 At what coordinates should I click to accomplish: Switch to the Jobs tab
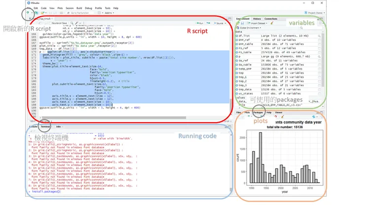[58, 127]
